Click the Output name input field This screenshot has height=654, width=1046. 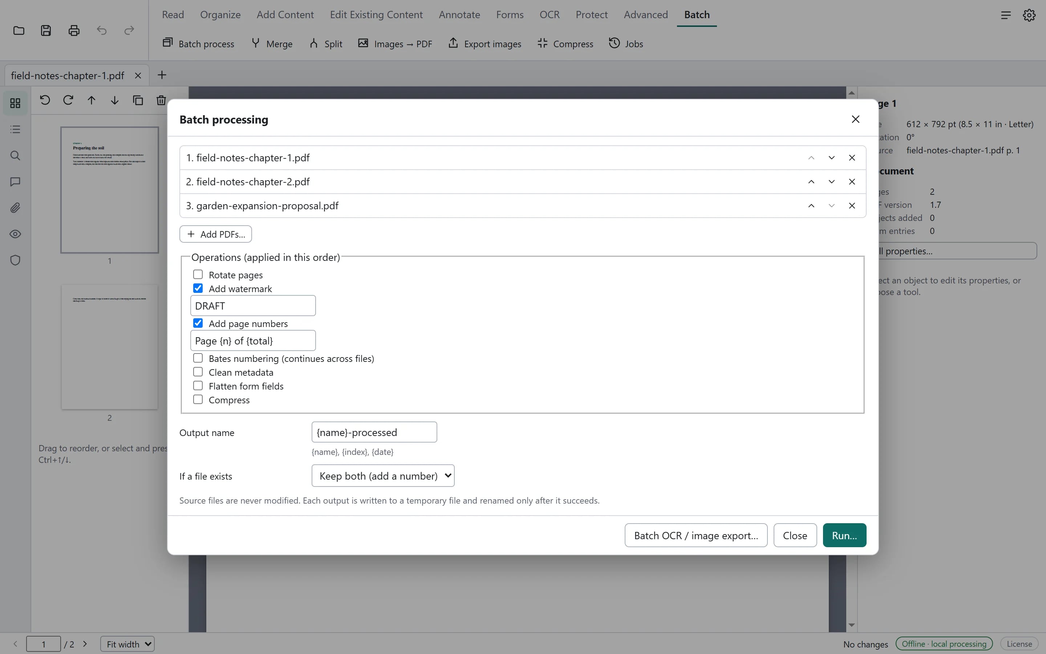[374, 432]
